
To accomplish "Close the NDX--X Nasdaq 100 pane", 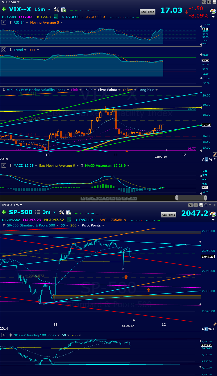I will (3, 335).
